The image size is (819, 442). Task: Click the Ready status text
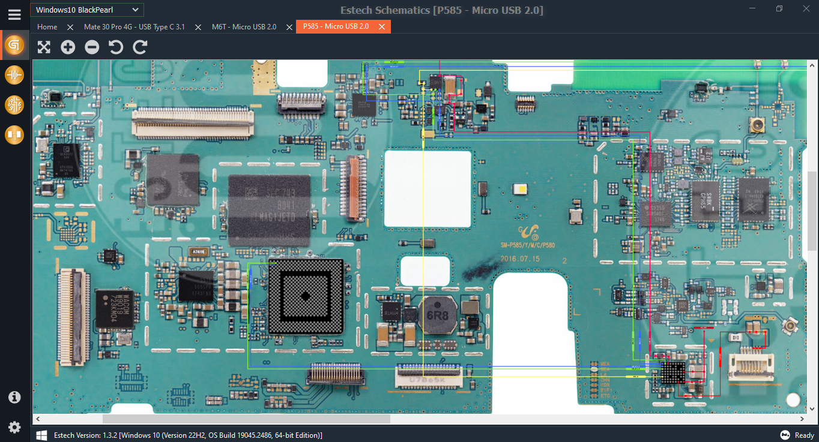click(x=805, y=435)
